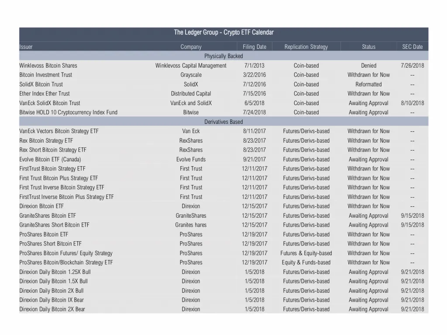Click 'Van Eck' company cell

click(x=191, y=131)
